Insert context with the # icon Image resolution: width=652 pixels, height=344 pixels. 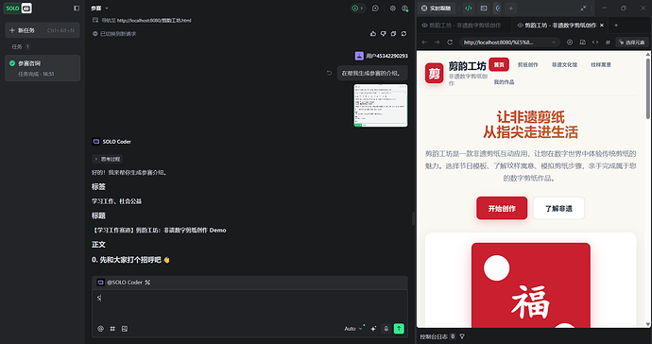tap(112, 329)
